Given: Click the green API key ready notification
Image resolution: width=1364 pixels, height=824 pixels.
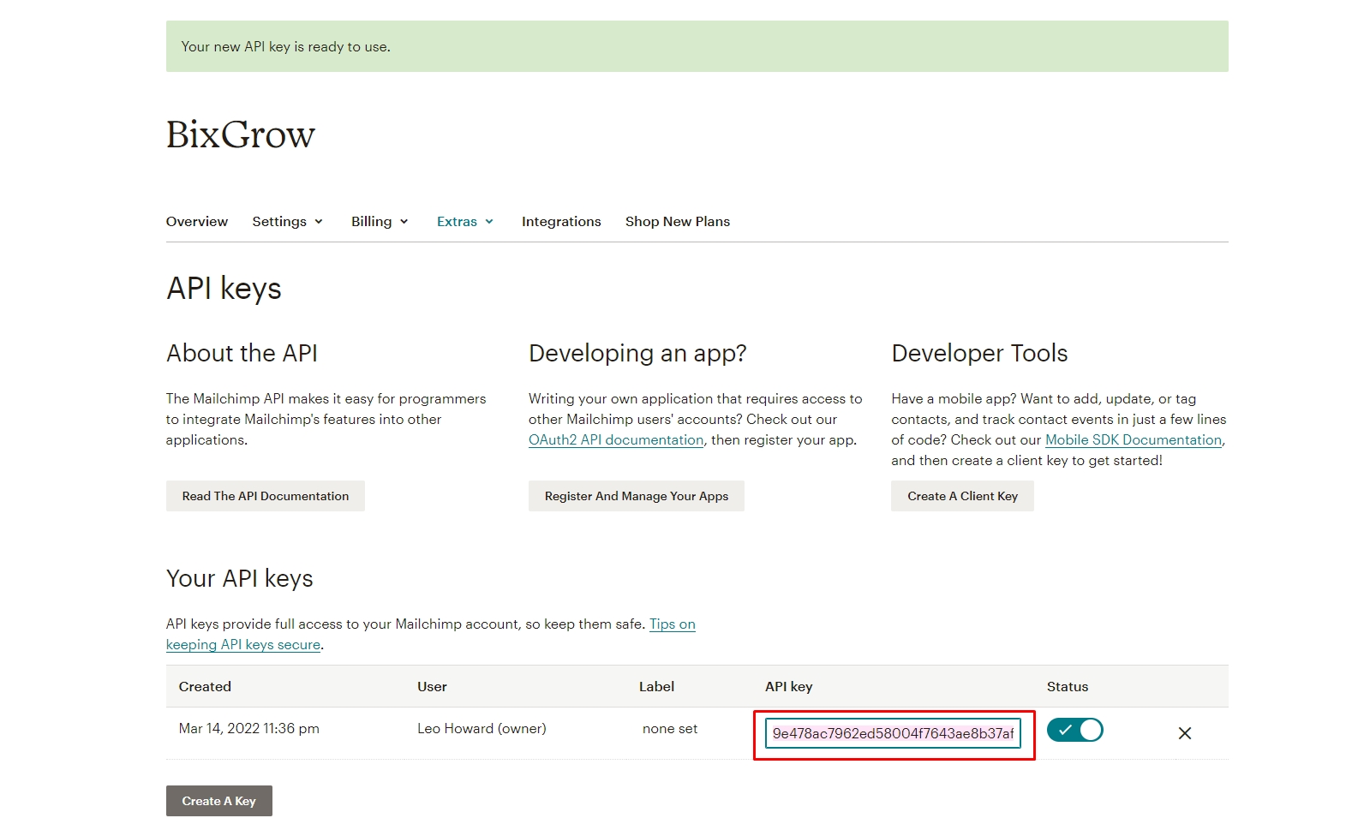Looking at the screenshot, I should coord(697,46).
